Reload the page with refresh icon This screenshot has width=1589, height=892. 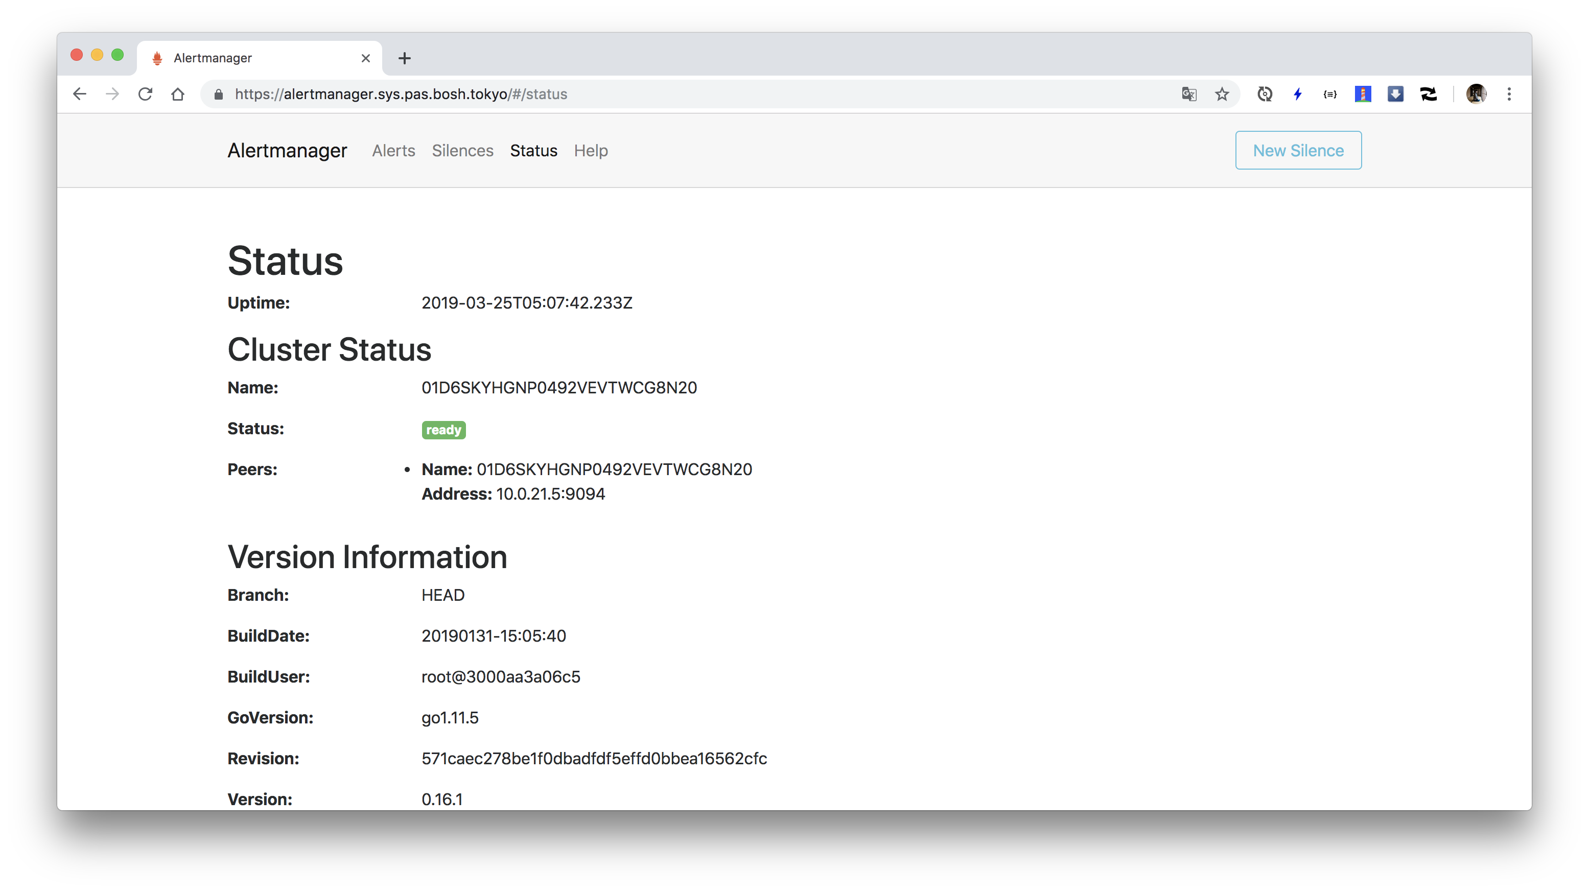(145, 94)
